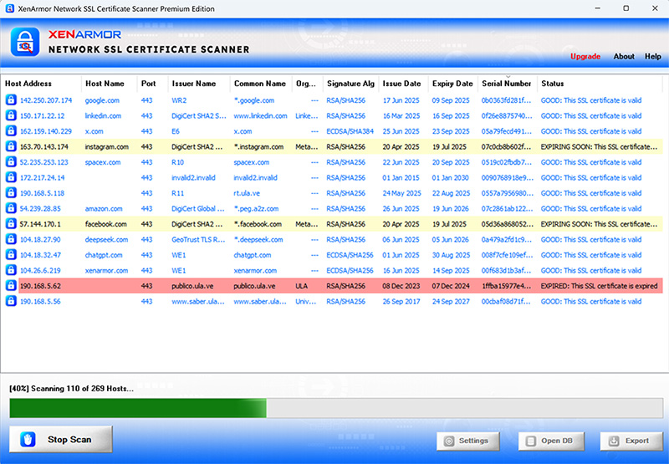
Task: Select the linkedin.com host name cell
Action: point(103,116)
